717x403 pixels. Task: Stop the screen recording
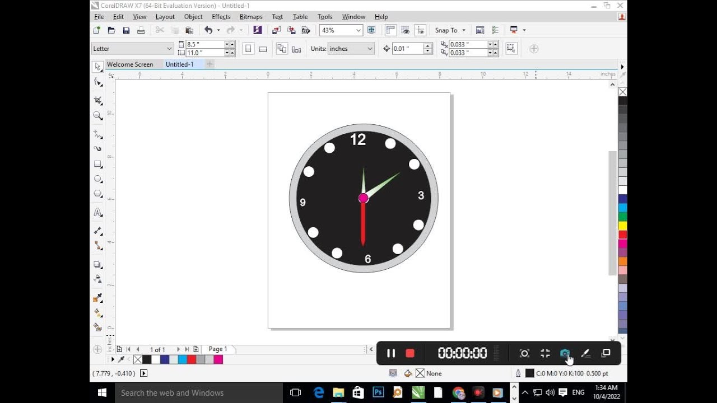pyautogui.click(x=410, y=353)
